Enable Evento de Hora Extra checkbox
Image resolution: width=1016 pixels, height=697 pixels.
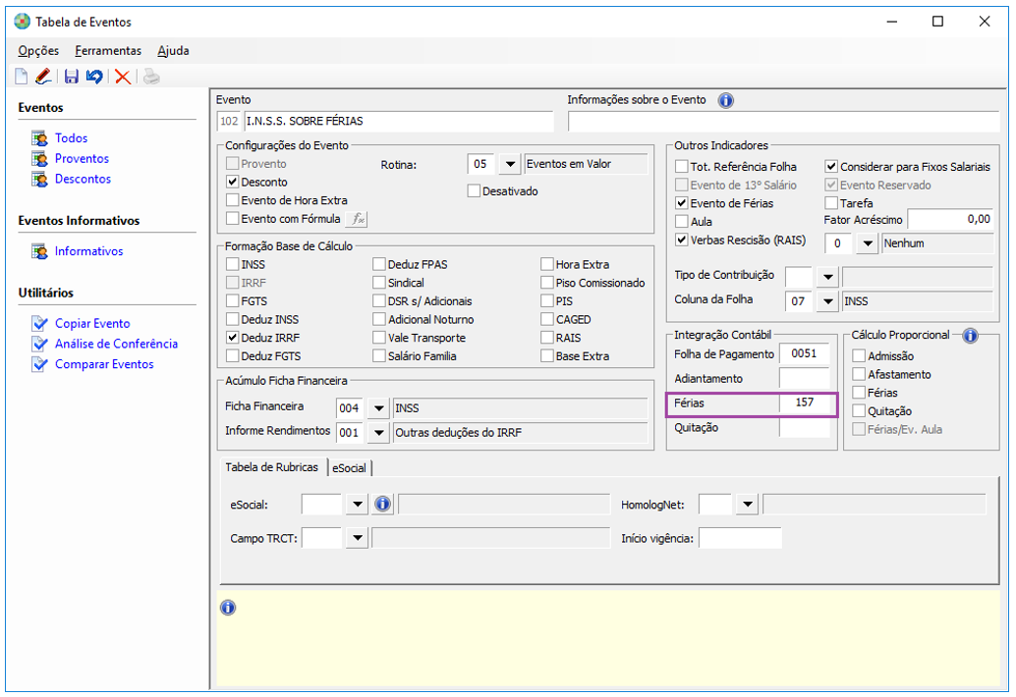(233, 200)
